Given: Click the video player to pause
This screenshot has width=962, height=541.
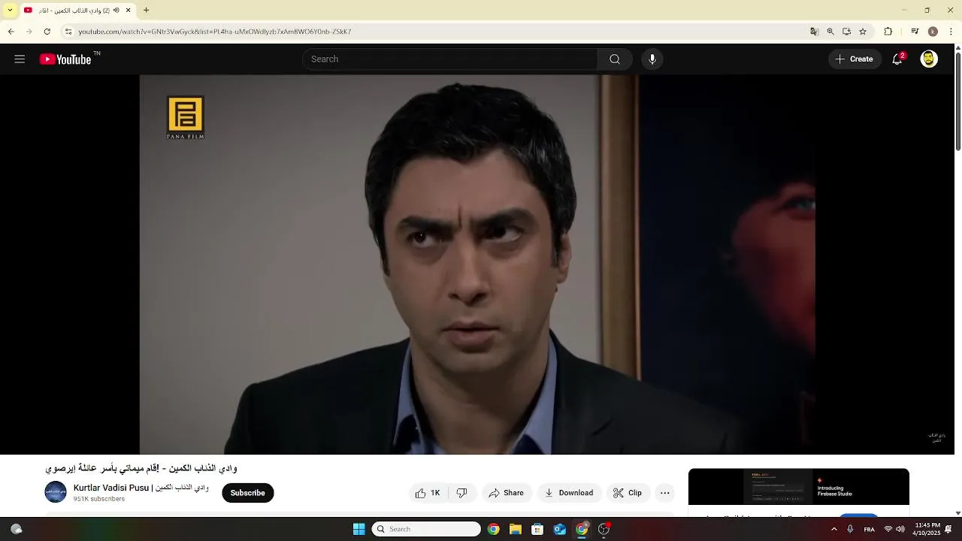Looking at the screenshot, I should point(477,264).
